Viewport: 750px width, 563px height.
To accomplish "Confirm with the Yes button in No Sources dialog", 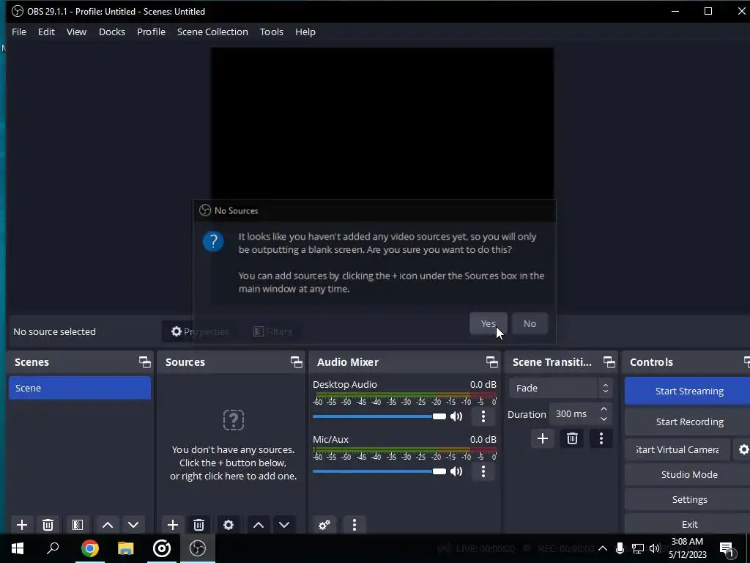I will pos(488,323).
